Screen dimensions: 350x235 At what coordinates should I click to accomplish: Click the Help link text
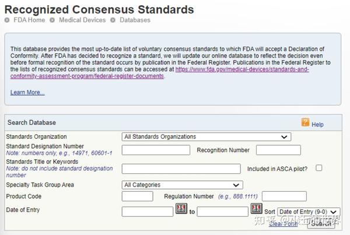[x=317, y=124]
